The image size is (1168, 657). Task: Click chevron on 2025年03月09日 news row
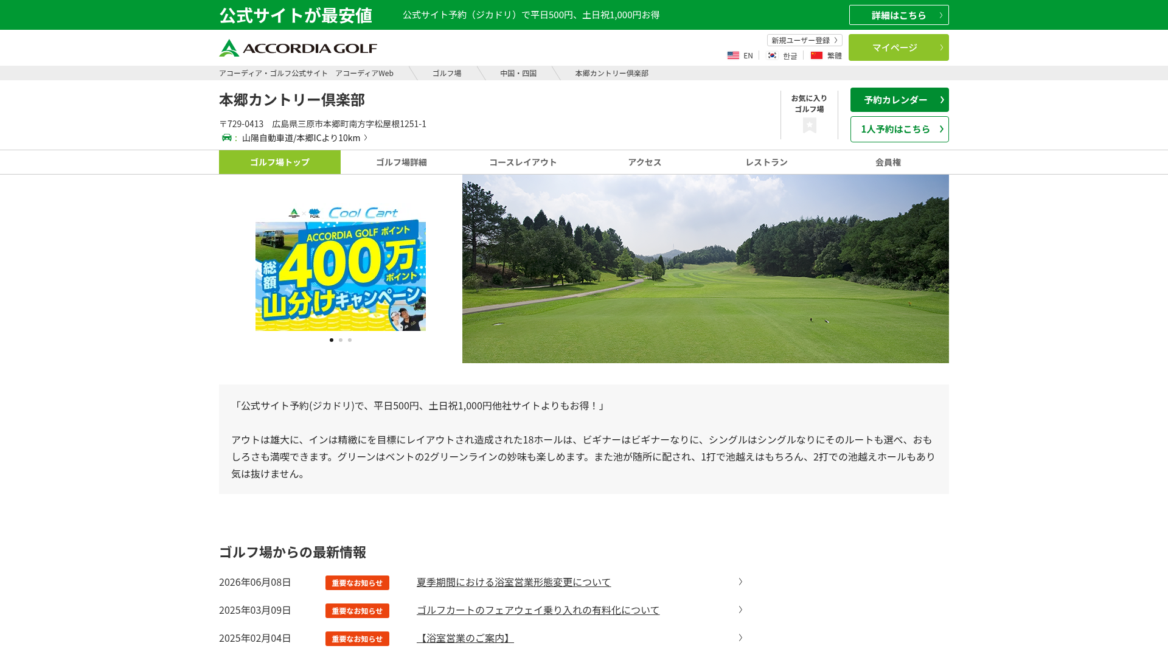tap(740, 610)
